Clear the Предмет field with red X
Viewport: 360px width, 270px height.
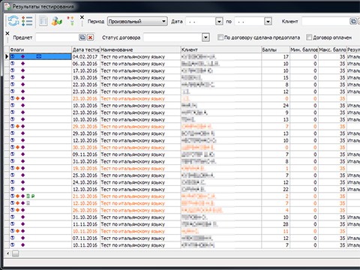(x=91, y=37)
